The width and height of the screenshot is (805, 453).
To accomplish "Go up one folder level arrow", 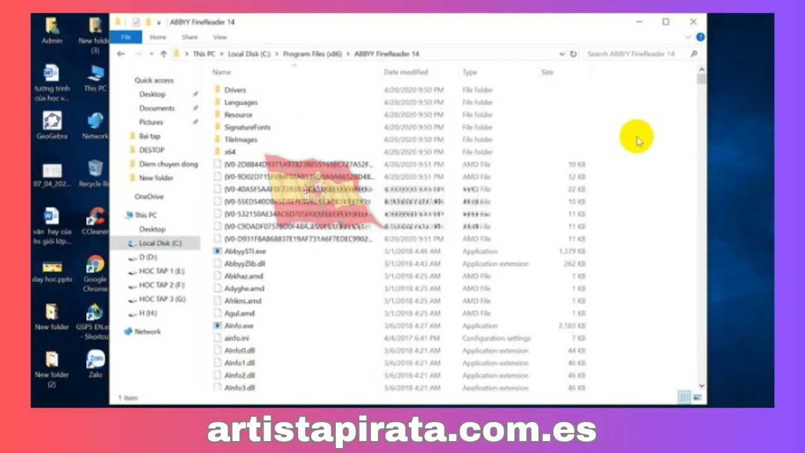I will pyautogui.click(x=164, y=54).
